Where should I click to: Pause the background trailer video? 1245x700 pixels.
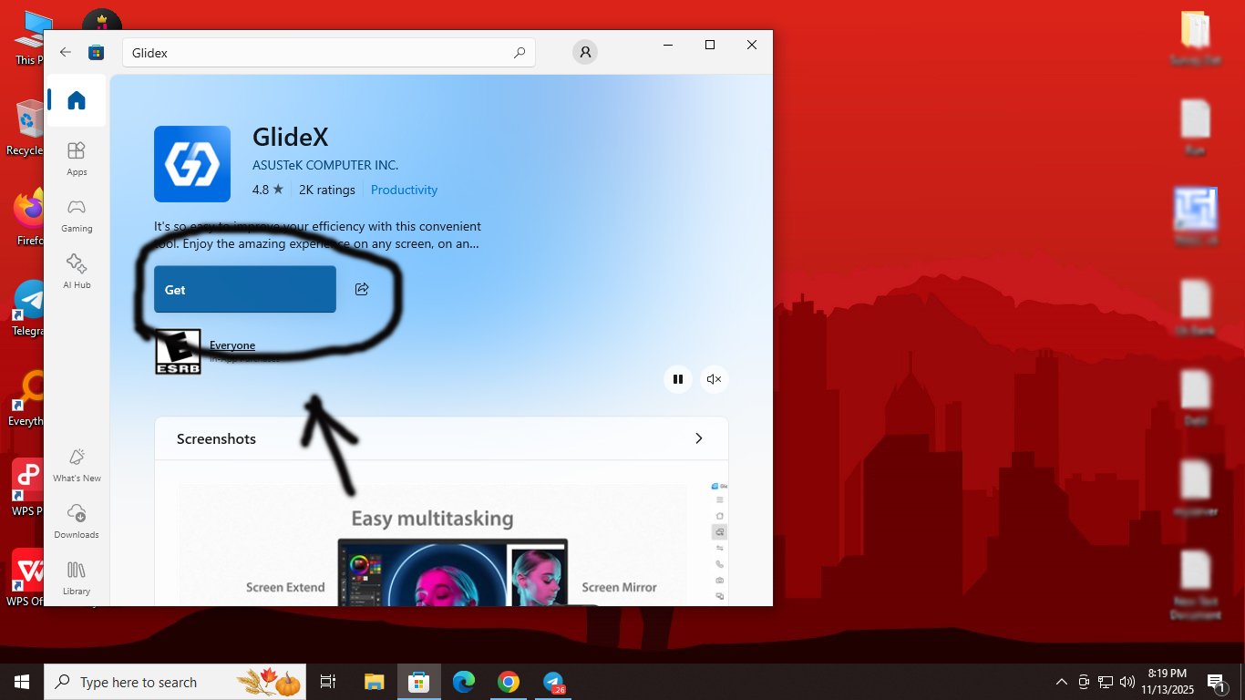678,379
